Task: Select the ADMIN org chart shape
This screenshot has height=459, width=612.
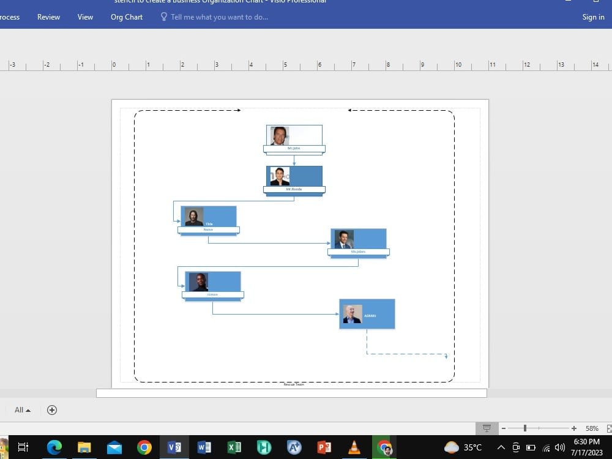Action: coord(367,314)
